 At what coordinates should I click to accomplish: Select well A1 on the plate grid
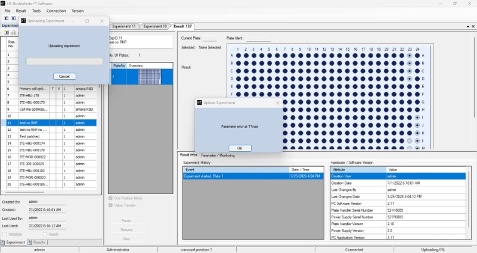(237, 55)
